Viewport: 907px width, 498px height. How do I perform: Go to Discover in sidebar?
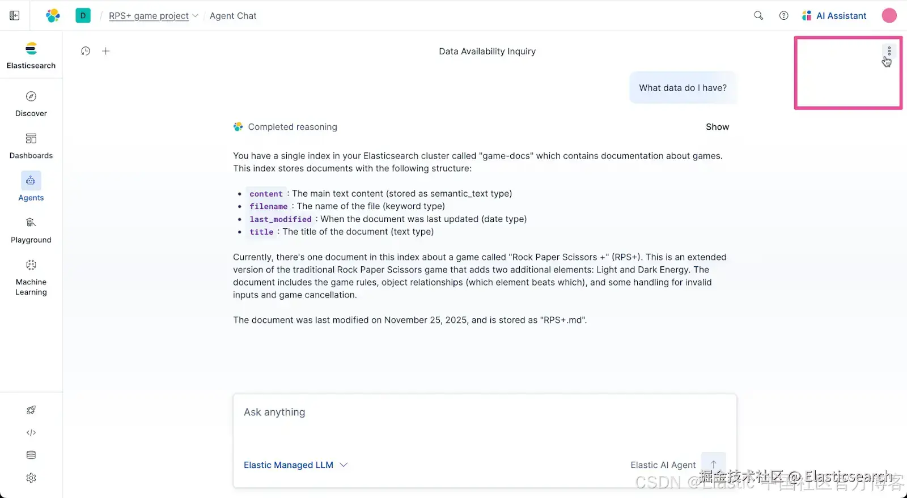click(31, 104)
